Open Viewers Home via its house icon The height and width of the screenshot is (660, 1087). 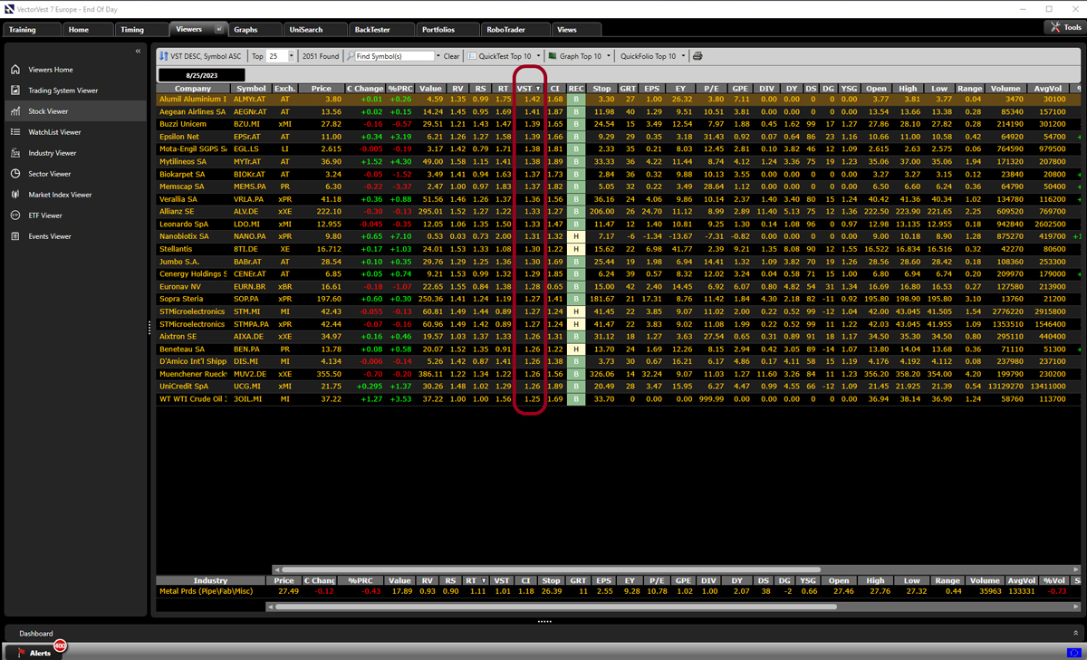click(15, 70)
